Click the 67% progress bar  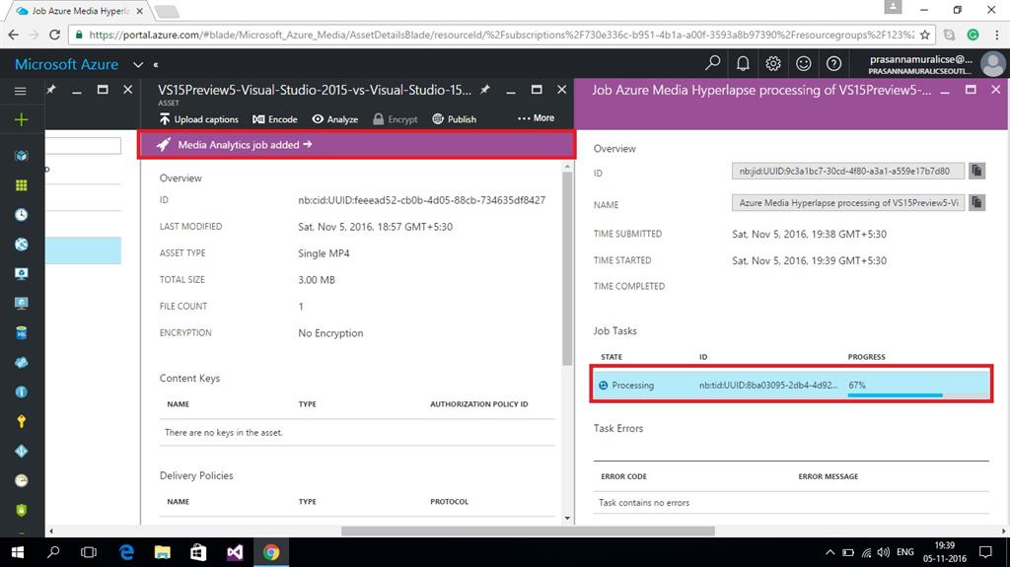pyautogui.click(x=917, y=394)
